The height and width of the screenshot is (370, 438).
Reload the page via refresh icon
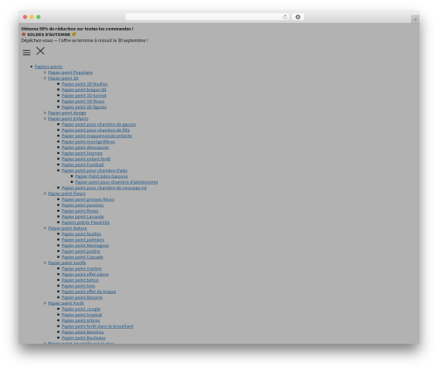tap(285, 17)
